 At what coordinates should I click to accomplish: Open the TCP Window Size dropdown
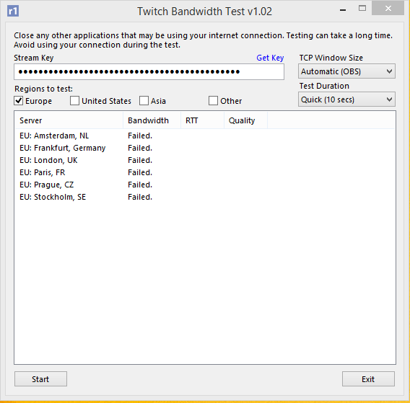click(x=346, y=71)
